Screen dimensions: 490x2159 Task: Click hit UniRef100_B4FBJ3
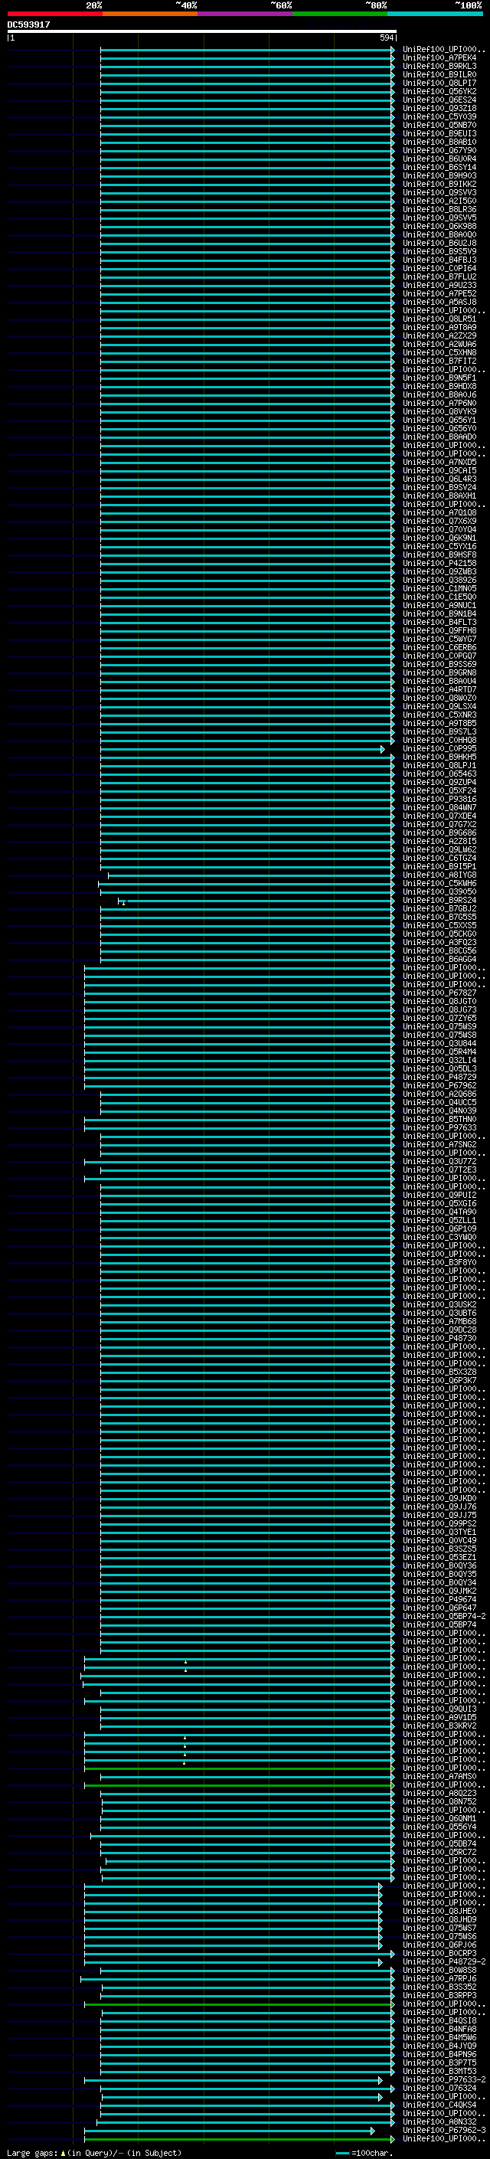coord(439,260)
